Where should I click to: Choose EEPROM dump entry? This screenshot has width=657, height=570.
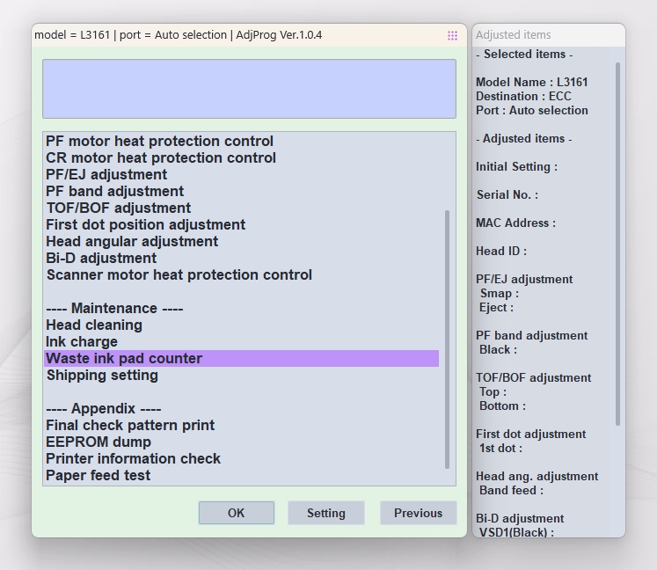(99, 442)
